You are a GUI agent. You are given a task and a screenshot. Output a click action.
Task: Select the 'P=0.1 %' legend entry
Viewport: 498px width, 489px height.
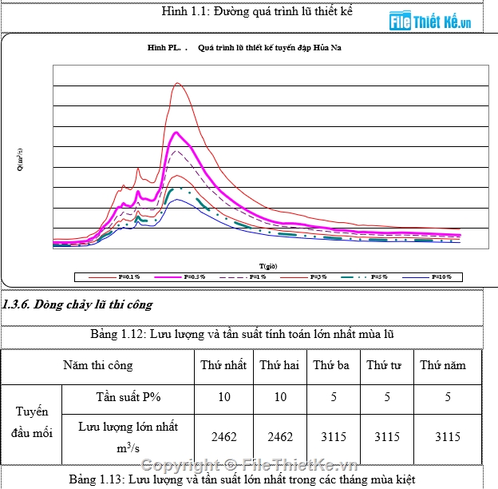(114, 277)
